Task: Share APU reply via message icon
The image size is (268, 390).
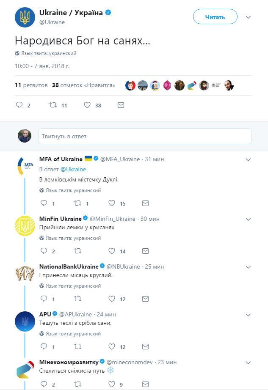Action: pyautogui.click(x=145, y=347)
